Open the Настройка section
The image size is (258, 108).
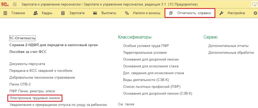point(232,13)
